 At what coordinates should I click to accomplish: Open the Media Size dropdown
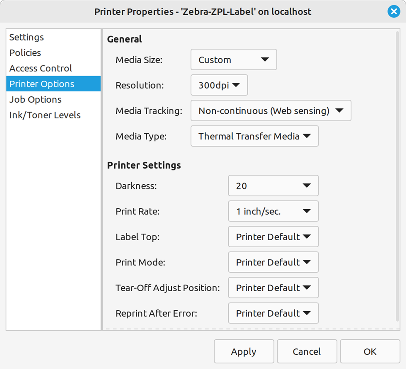pyautogui.click(x=233, y=60)
